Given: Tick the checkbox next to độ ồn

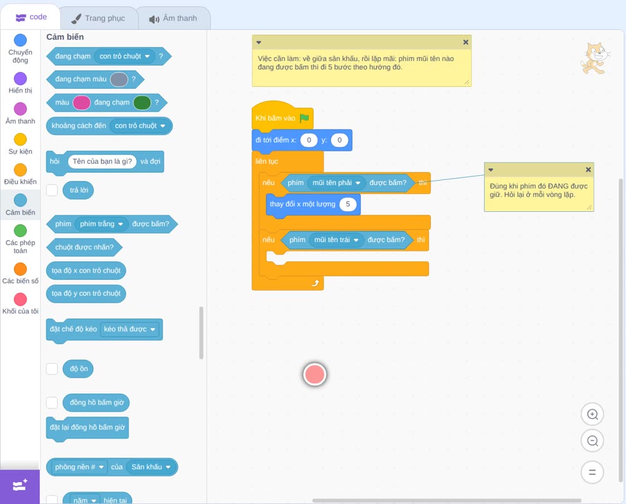Looking at the screenshot, I should pyautogui.click(x=52, y=368).
